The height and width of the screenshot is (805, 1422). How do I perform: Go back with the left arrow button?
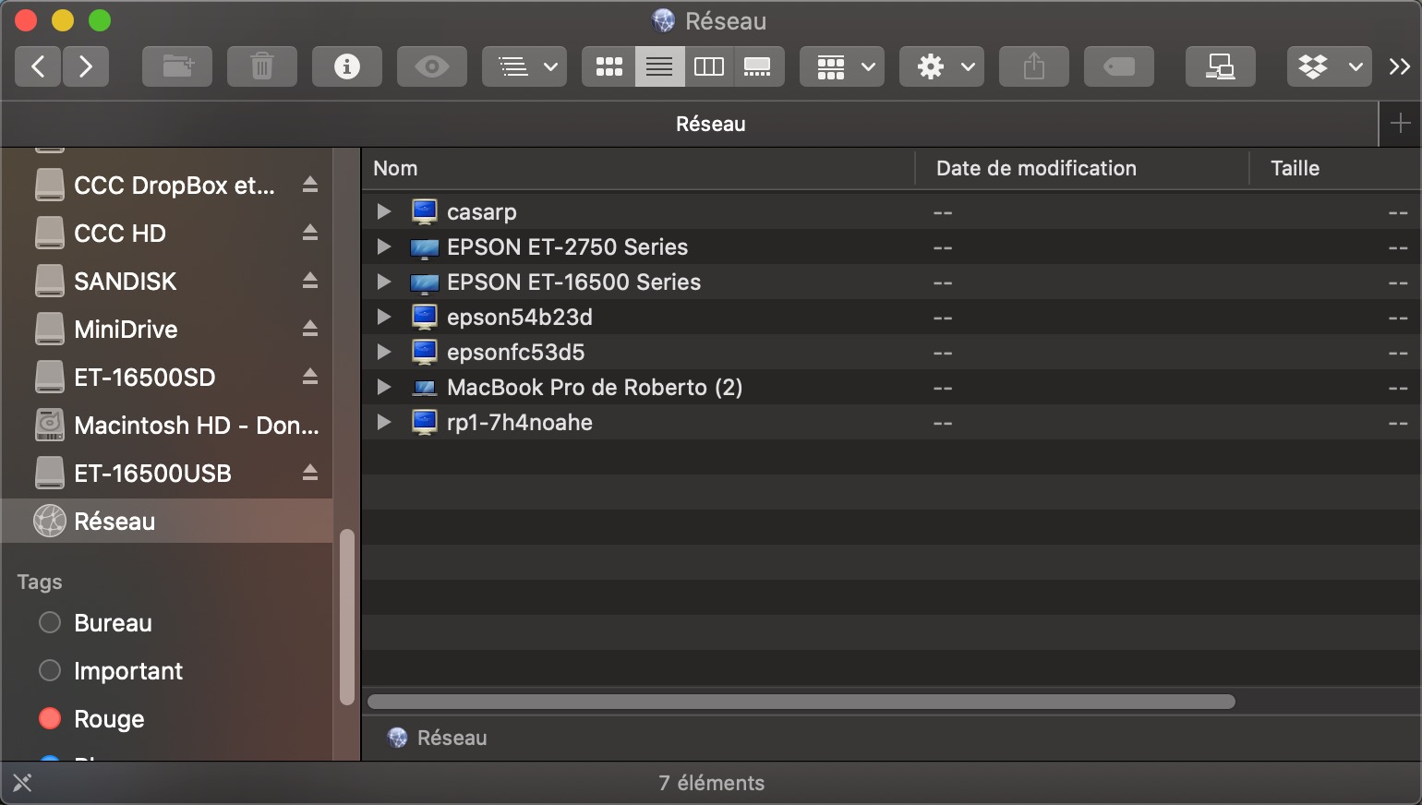pos(38,66)
